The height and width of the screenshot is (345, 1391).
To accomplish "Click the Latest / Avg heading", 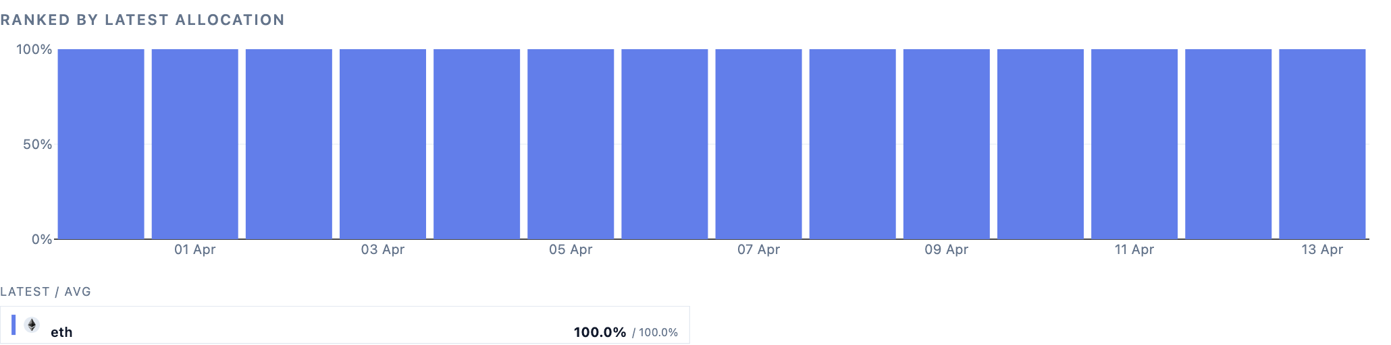I will tap(45, 292).
